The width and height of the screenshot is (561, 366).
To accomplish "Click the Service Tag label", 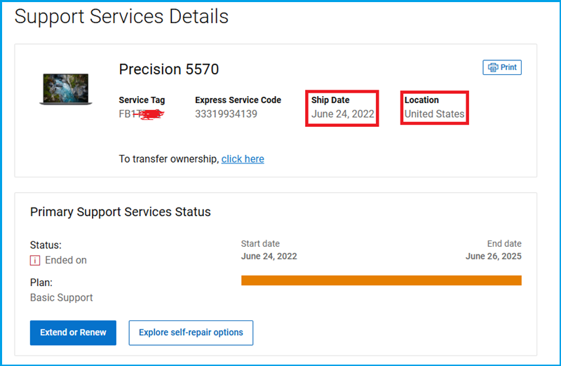I will 142,100.
